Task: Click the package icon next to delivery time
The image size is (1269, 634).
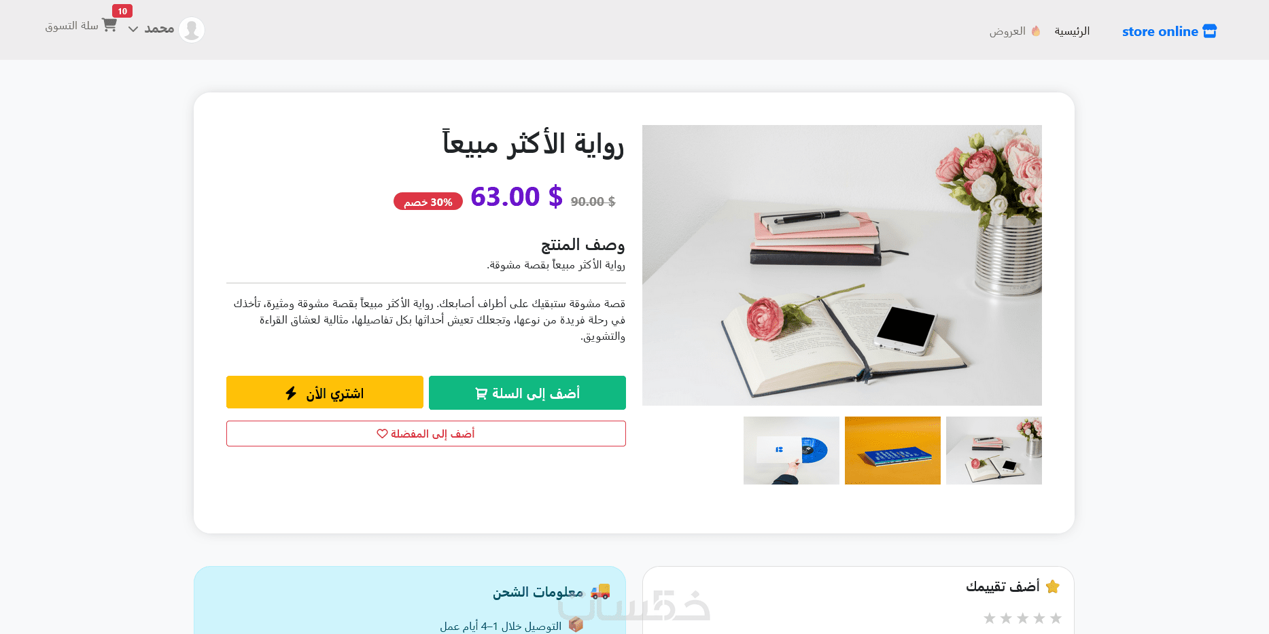Action: [576, 624]
